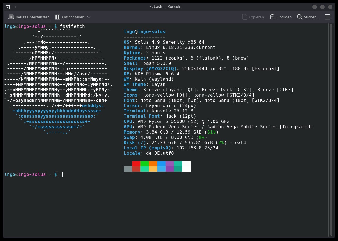Click the 'OS: Solus 4.9 Serenity x86_64' line
Viewport: 338px width, 241px height.
(164, 42)
